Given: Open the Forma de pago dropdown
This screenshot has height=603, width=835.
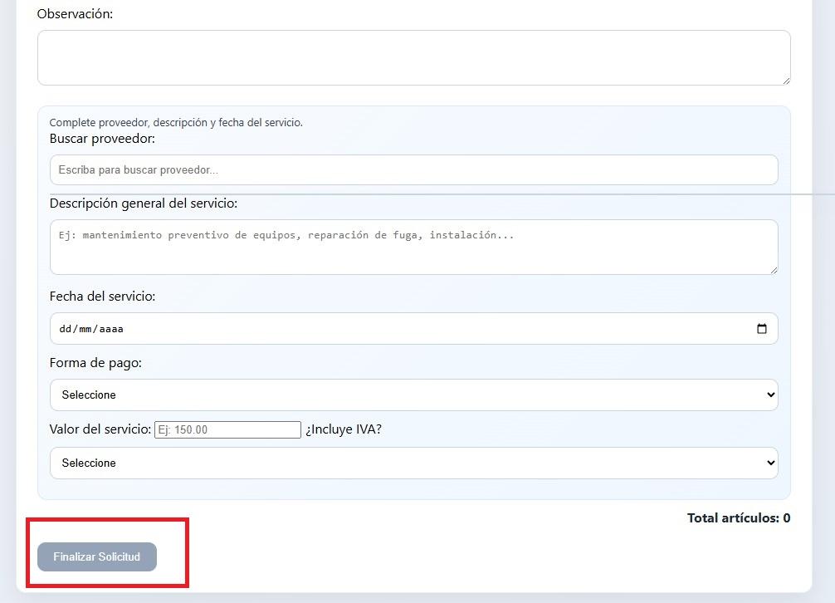Looking at the screenshot, I should point(414,395).
